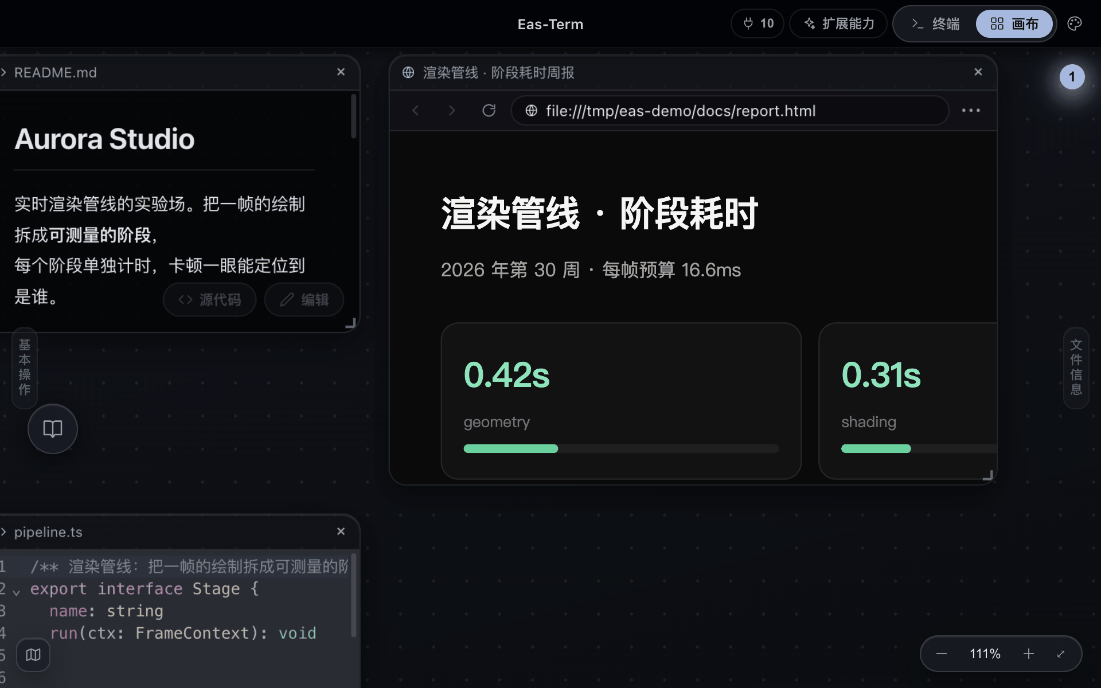Open the plug connections counter showing 10

(758, 24)
